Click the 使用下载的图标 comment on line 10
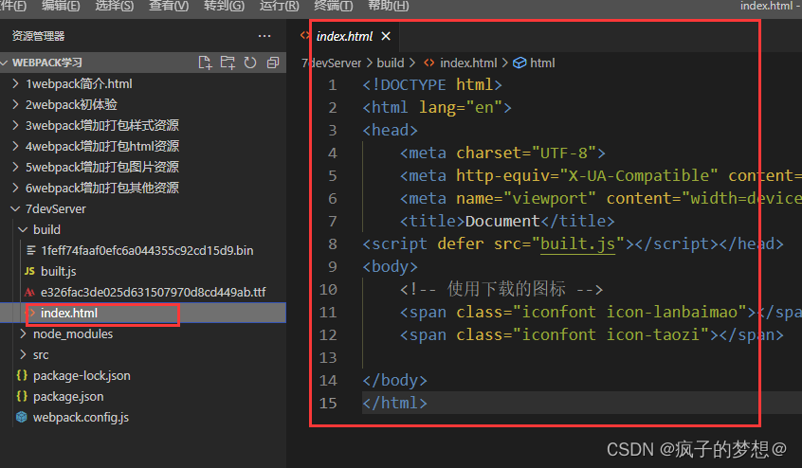Viewport: 802px width, 468px height. (506, 289)
